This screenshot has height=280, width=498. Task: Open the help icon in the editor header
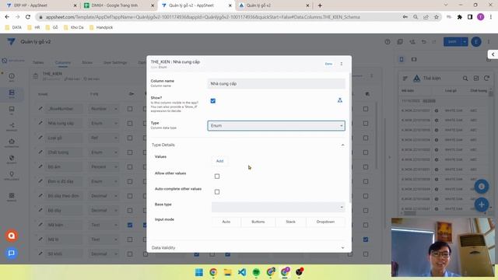coord(388,41)
